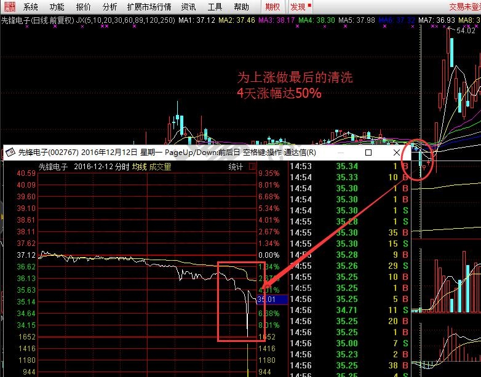The width and height of the screenshot is (481, 377).
Task: Open the 扩展市场行情 menu
Action: tap(149, 7)
